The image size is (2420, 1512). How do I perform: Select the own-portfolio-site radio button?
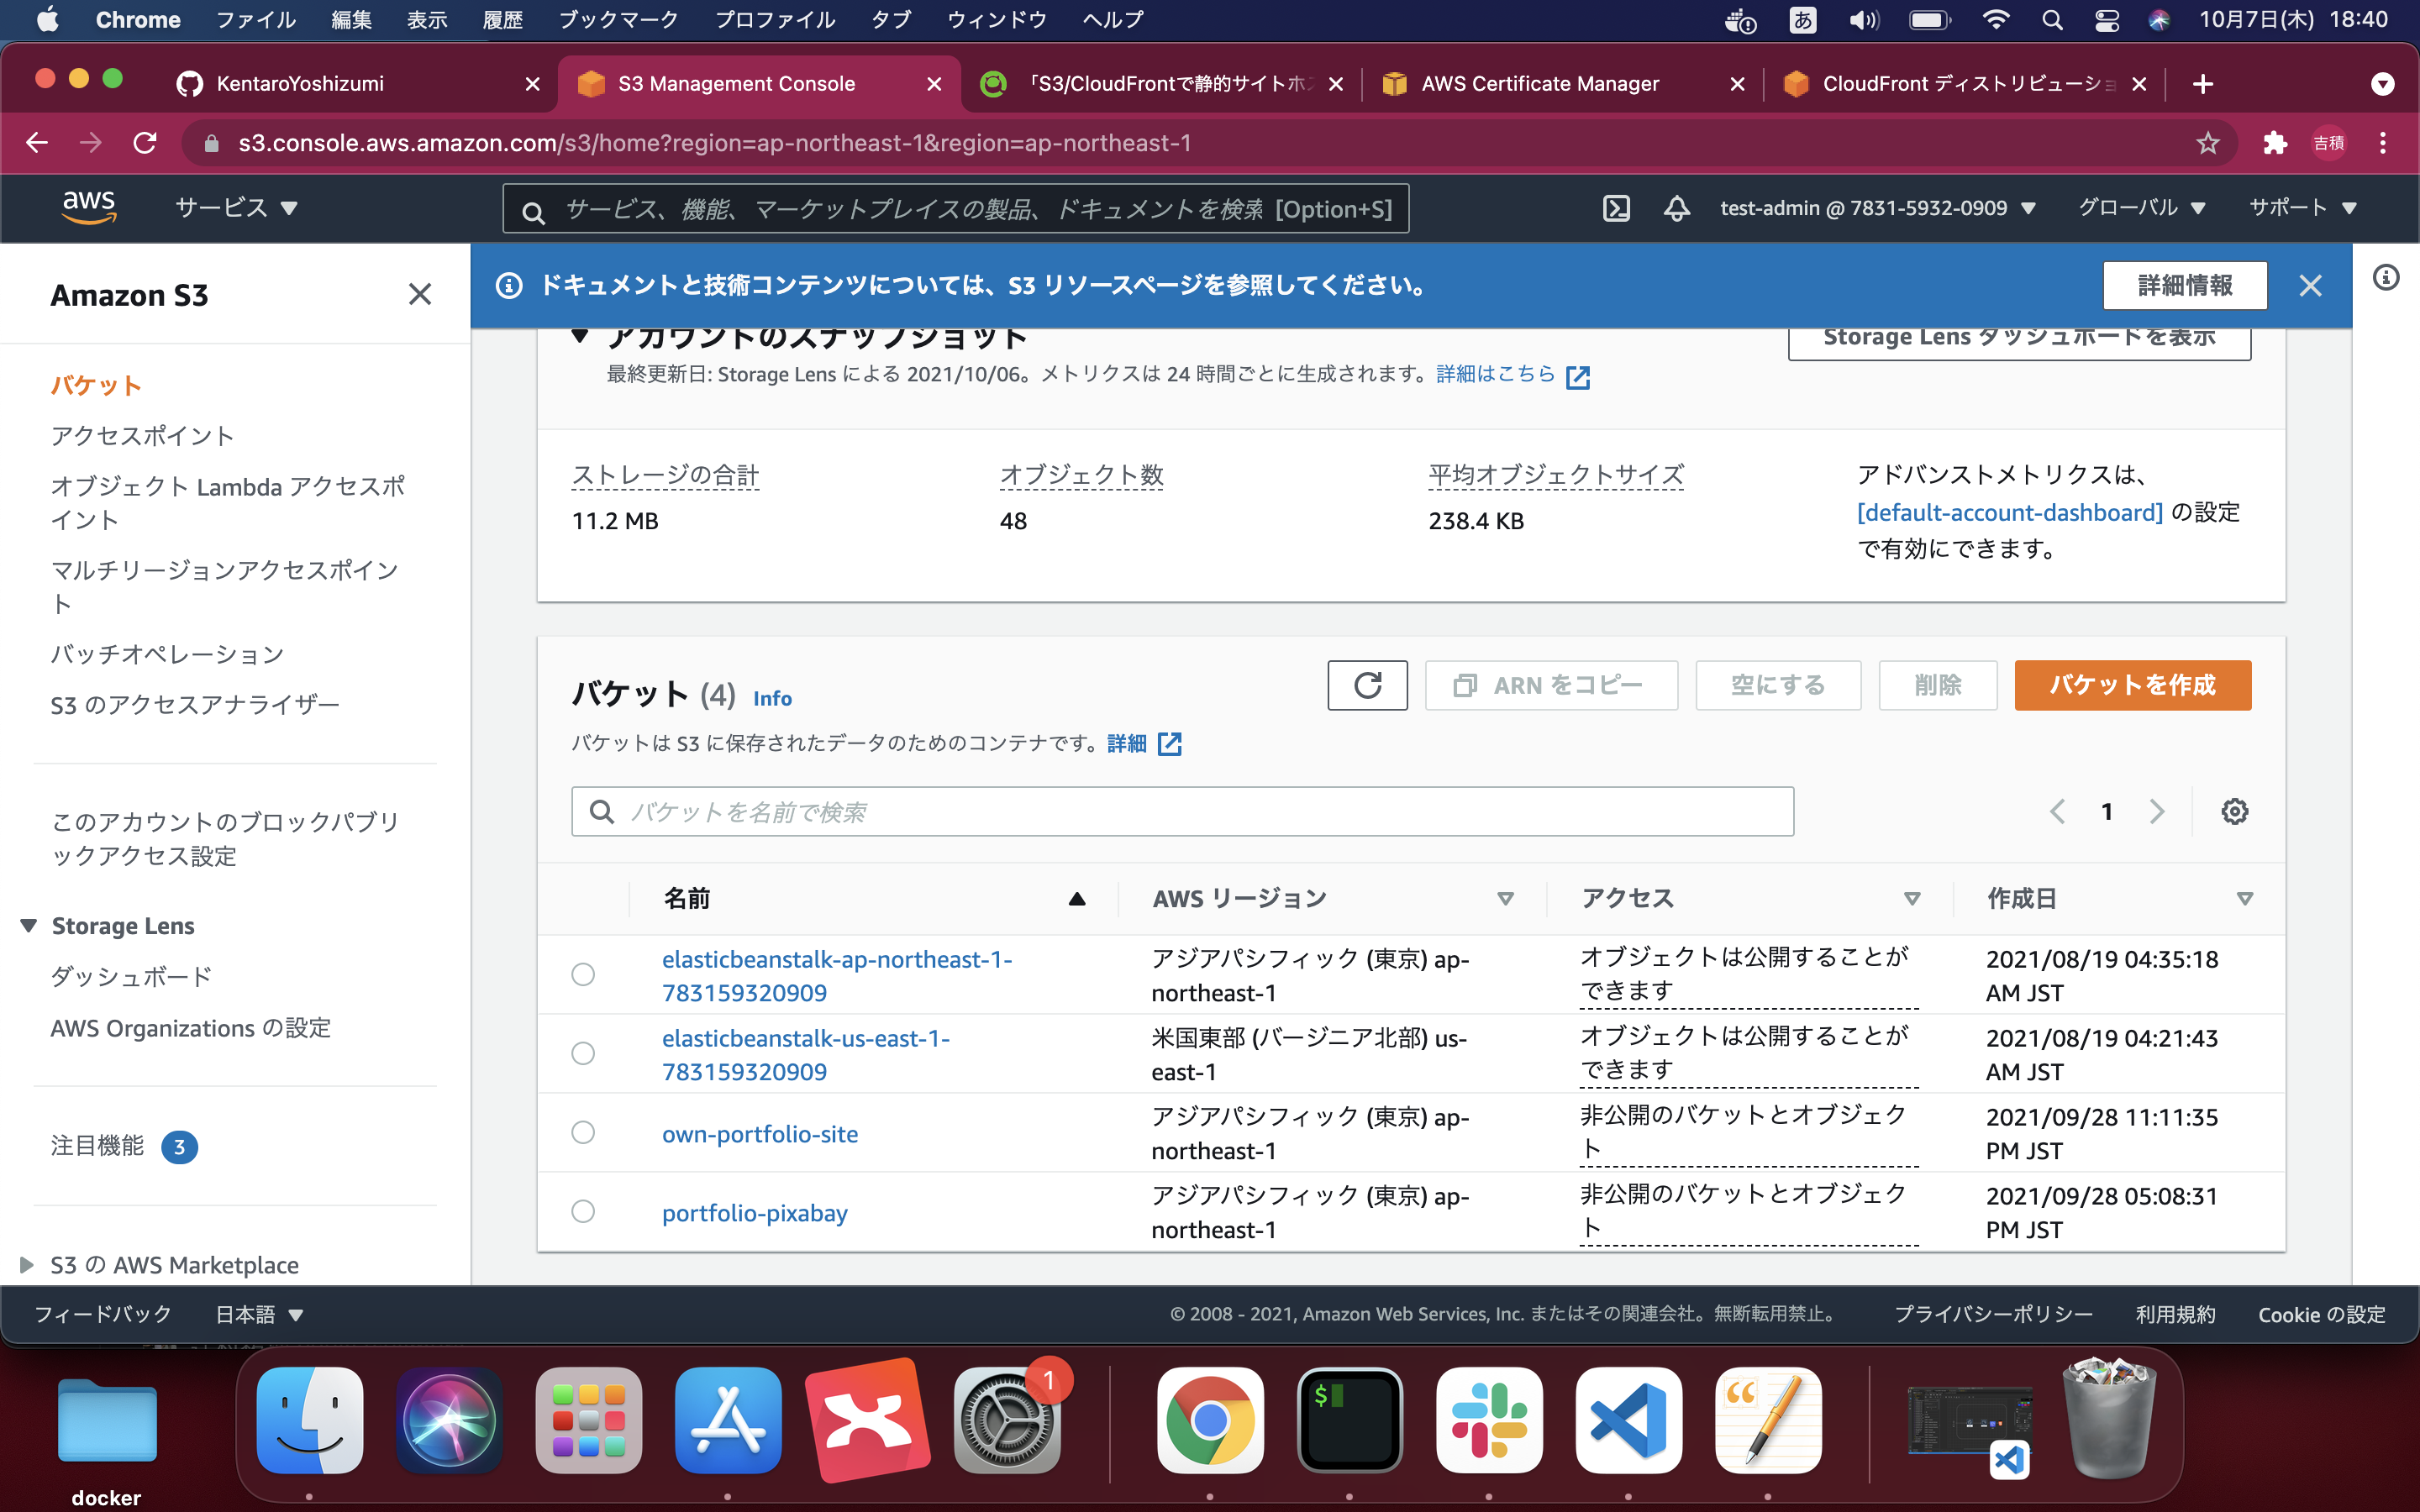click(x=584, y=1132)
